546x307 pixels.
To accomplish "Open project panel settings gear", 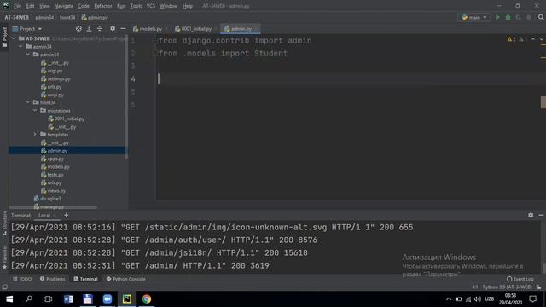I will tap(113, 28).
